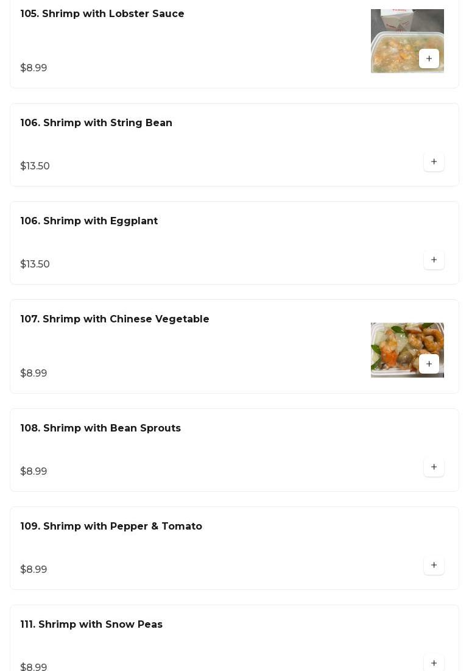Add Shrimp with Eggplant using plus icon
Viewport: 469px width, 671px height.
click(x=434, y=260)
